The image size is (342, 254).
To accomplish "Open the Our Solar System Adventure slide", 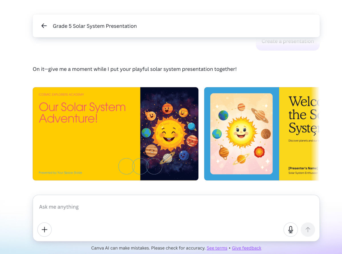I will [115, 134].
